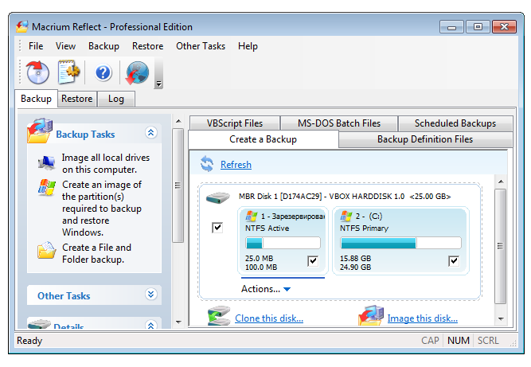Click the left panel scrollbar thumb
The image size is (531, 367).
point(178,185)
